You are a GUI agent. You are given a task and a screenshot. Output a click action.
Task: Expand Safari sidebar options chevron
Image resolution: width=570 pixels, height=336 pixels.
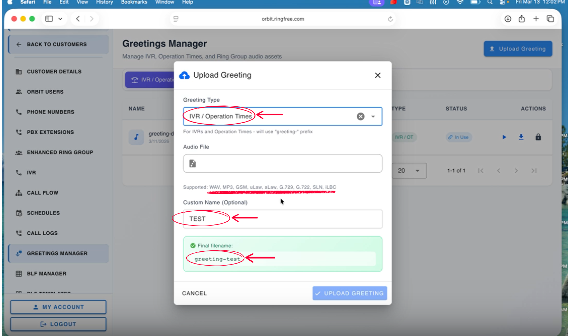[x=60, y=19]
